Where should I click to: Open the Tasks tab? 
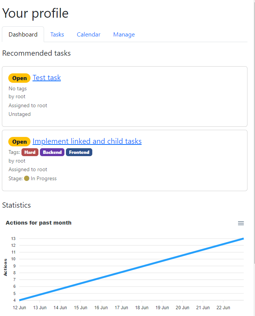[x=57, y=35]
